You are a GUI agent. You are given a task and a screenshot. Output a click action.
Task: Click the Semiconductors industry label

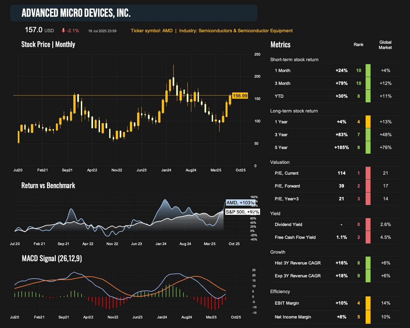[x=236, y=31]
